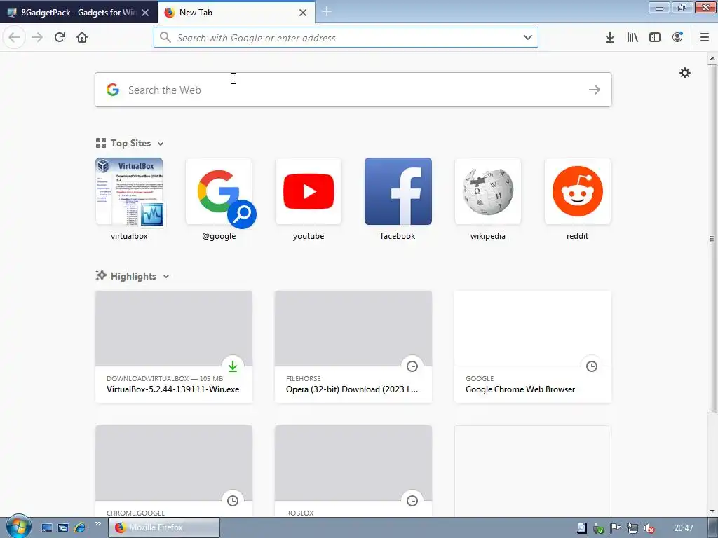The image size is (718, 538).
Task: Collapse the Highlights section chevron
Action: (x=165, y=276)
